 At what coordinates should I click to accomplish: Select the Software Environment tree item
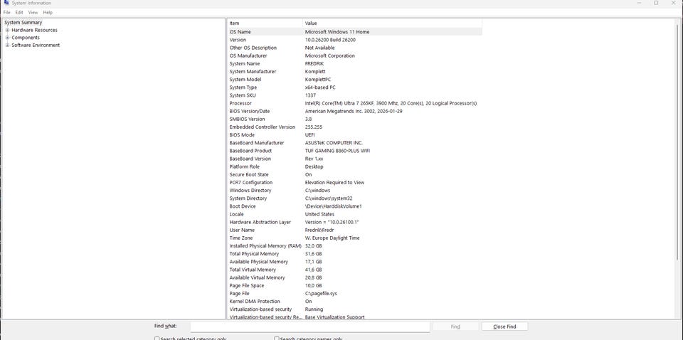pos(36,45)
